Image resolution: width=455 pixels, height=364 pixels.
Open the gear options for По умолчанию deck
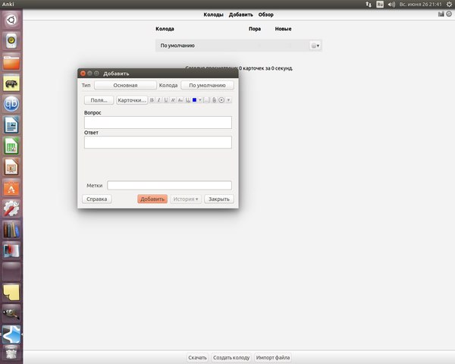(x=315, y=45)
